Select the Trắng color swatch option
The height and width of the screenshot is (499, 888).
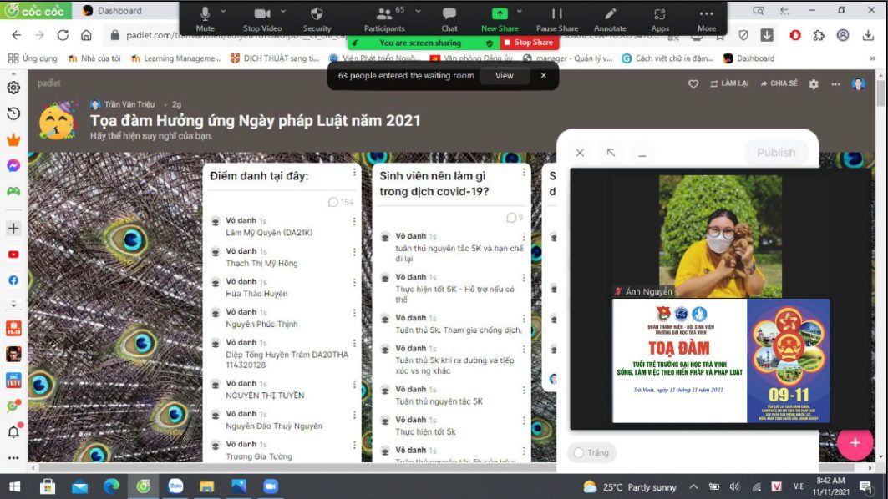pos(591,453)
